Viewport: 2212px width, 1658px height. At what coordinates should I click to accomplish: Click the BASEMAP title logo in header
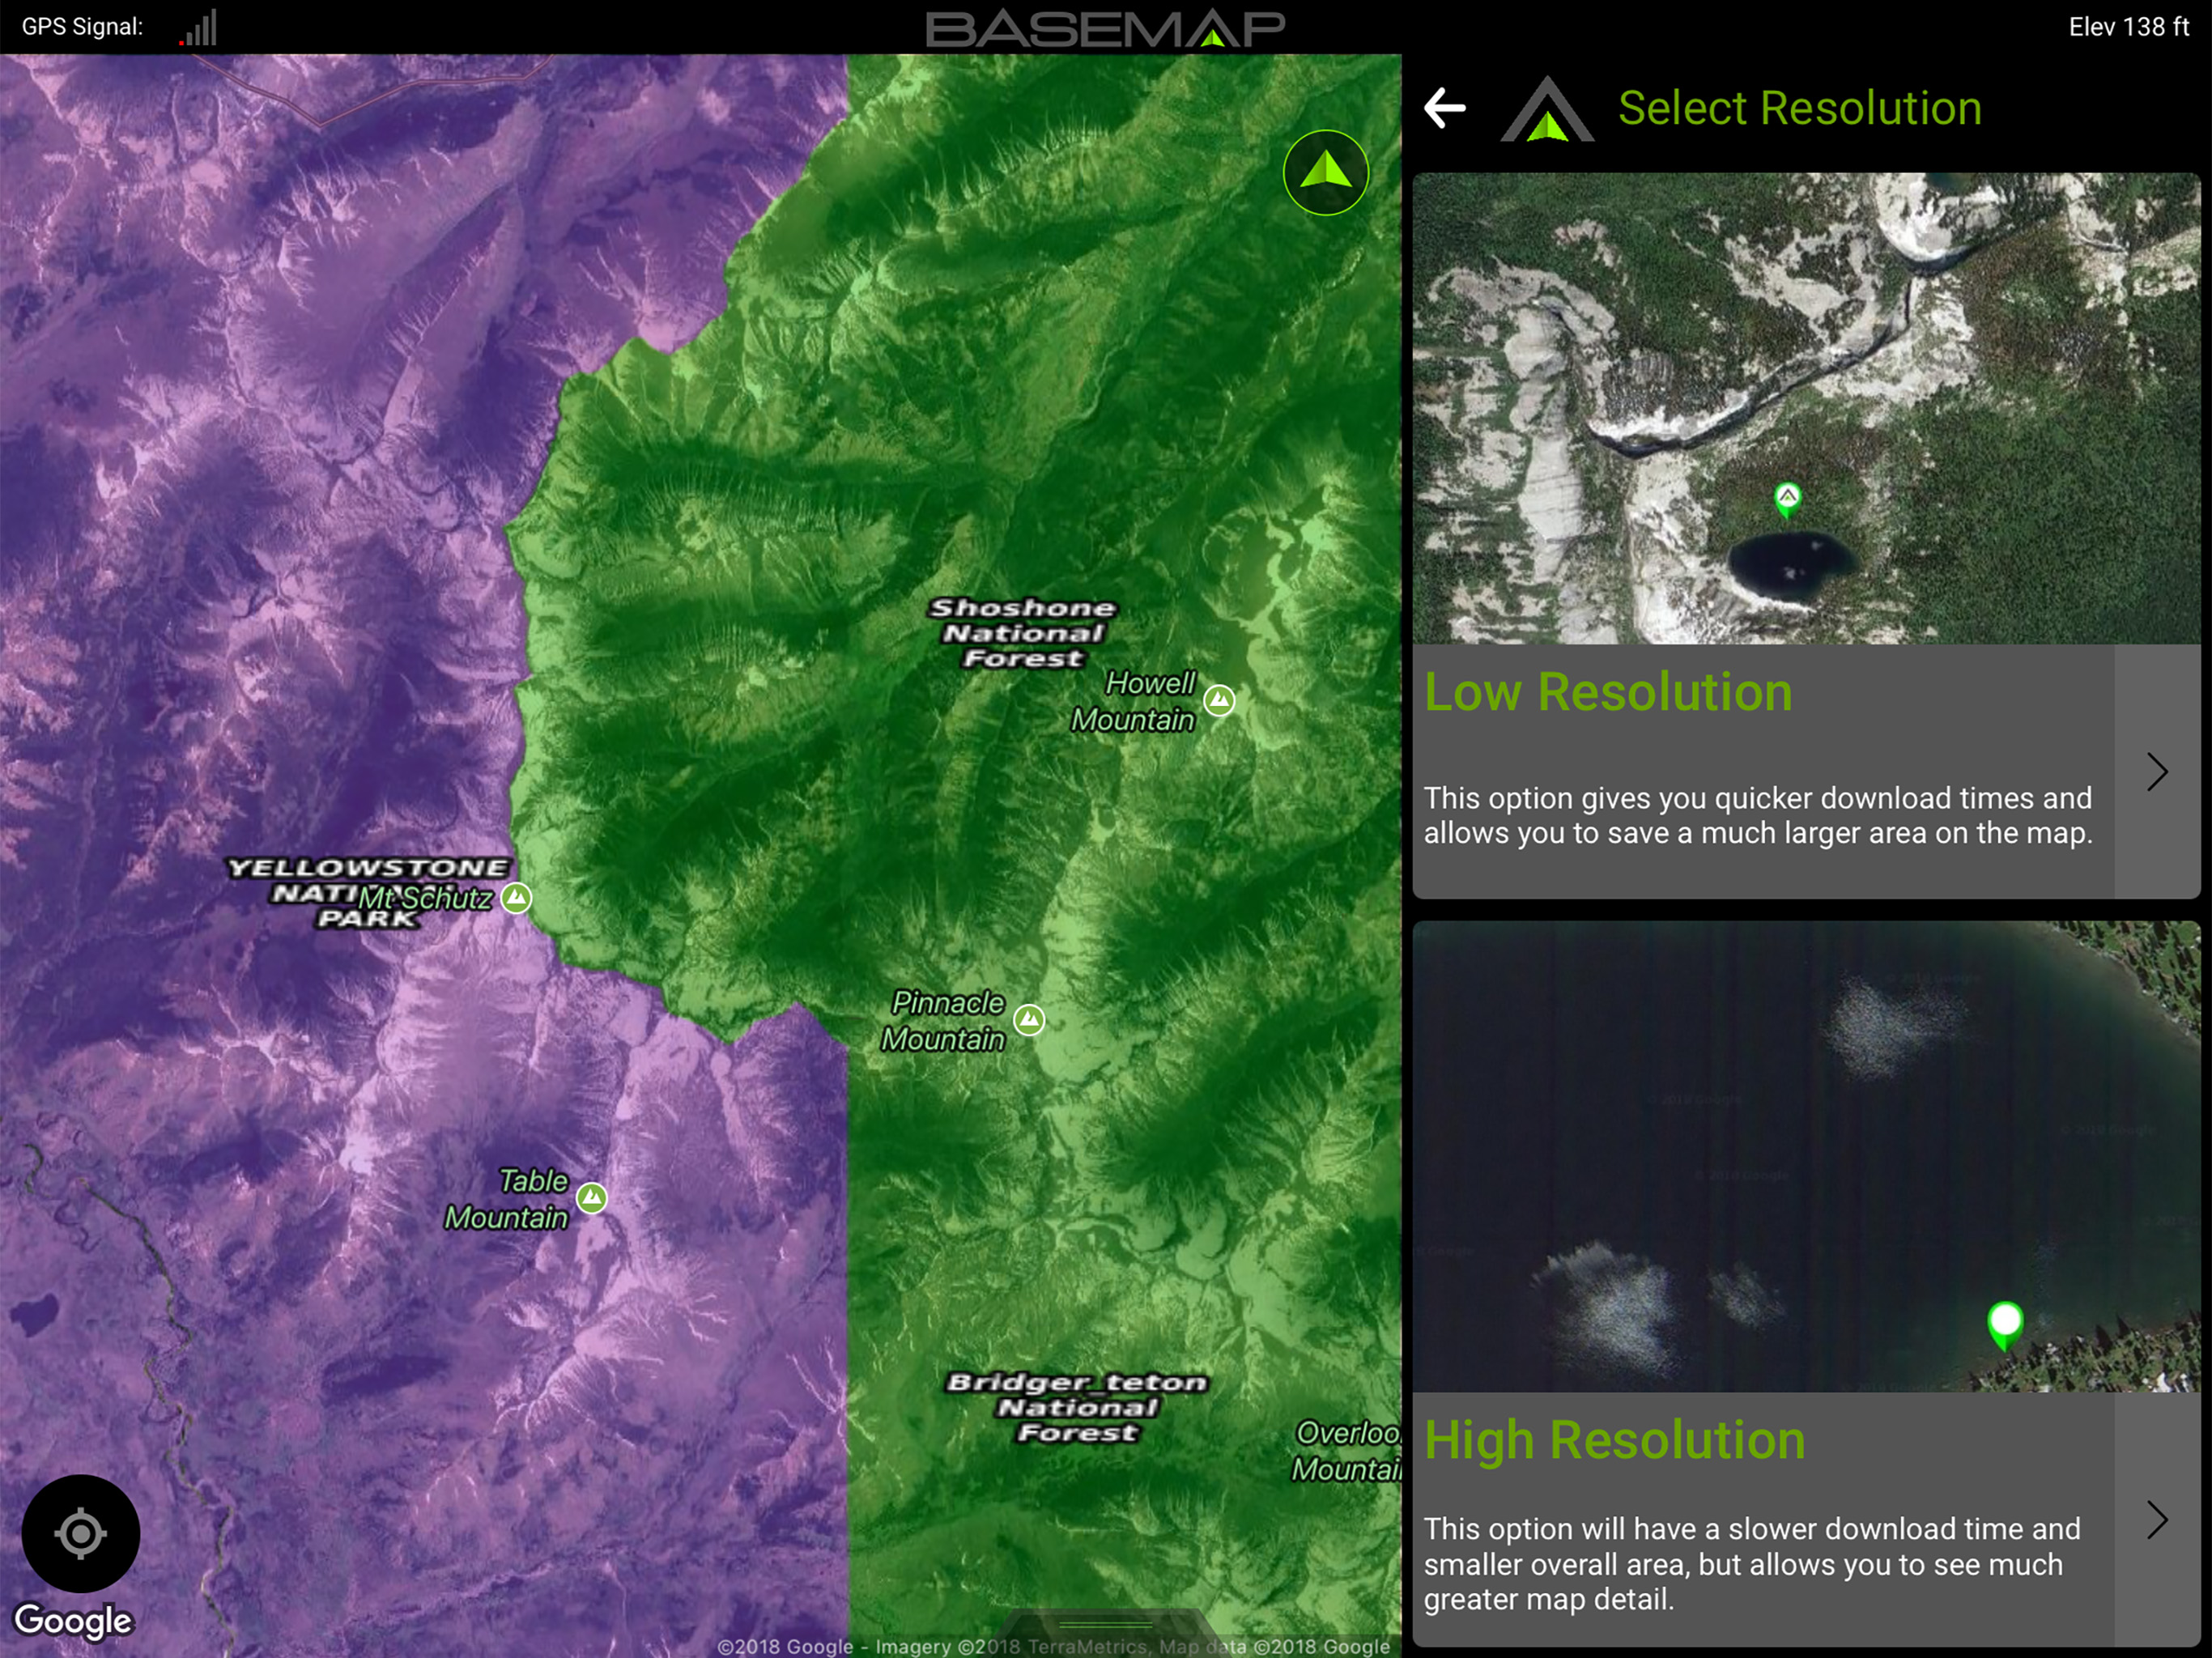(x=1105, y=28)
